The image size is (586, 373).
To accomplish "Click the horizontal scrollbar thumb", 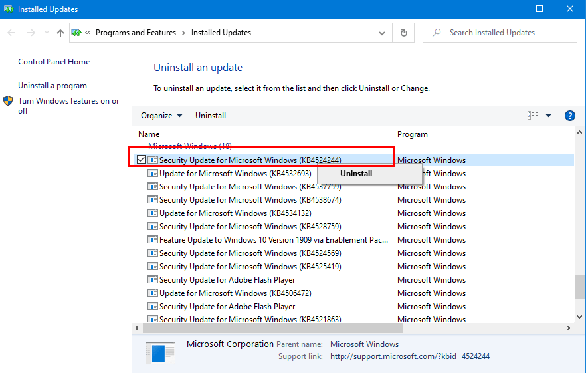I will (x=273, y=328).
